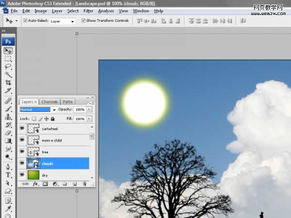Open the Image menu
Viewport: 291px width, 218px height.
[41, 11]
